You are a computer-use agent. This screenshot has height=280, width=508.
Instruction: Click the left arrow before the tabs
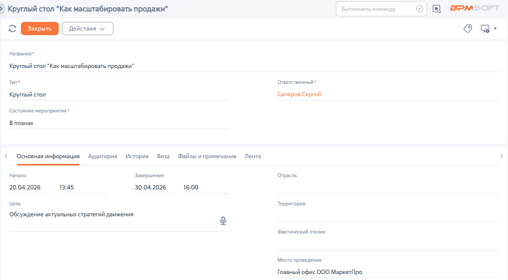(6, 156)
